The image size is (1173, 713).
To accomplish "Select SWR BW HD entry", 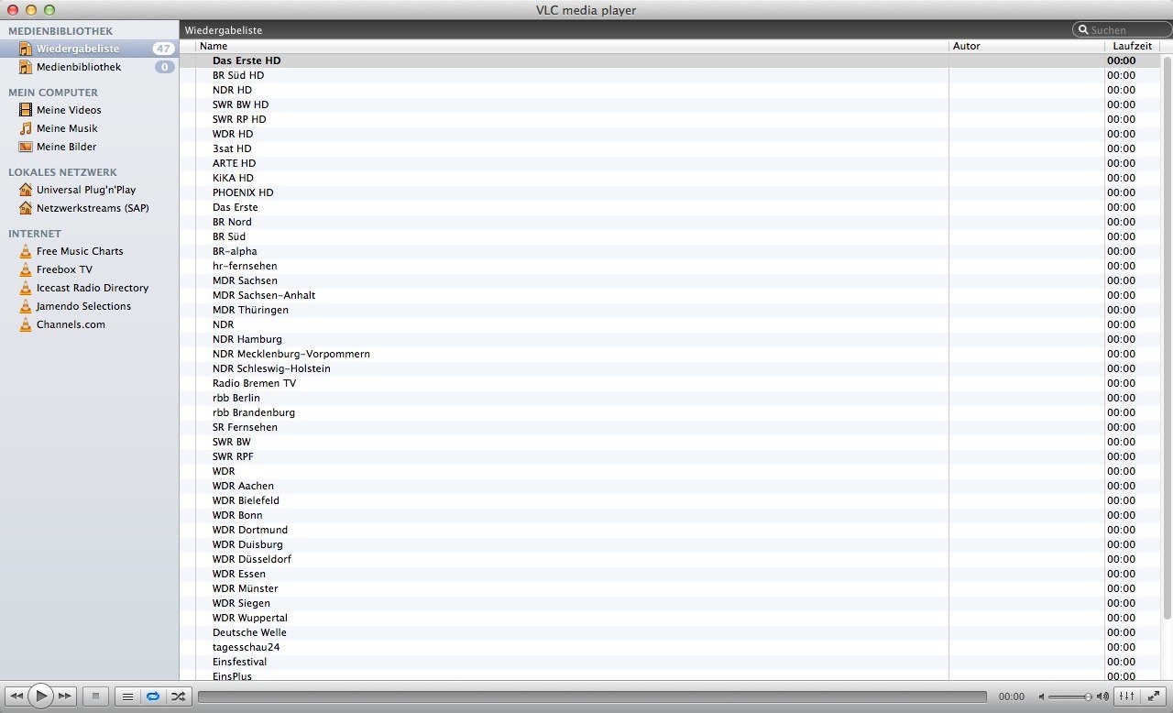I will click(670, 104).
